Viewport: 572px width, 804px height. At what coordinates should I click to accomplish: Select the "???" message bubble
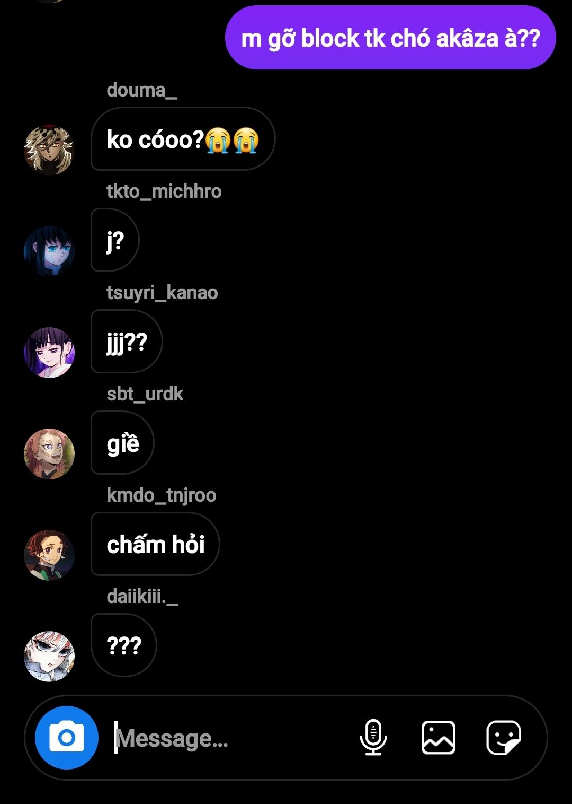click(124, 645)
